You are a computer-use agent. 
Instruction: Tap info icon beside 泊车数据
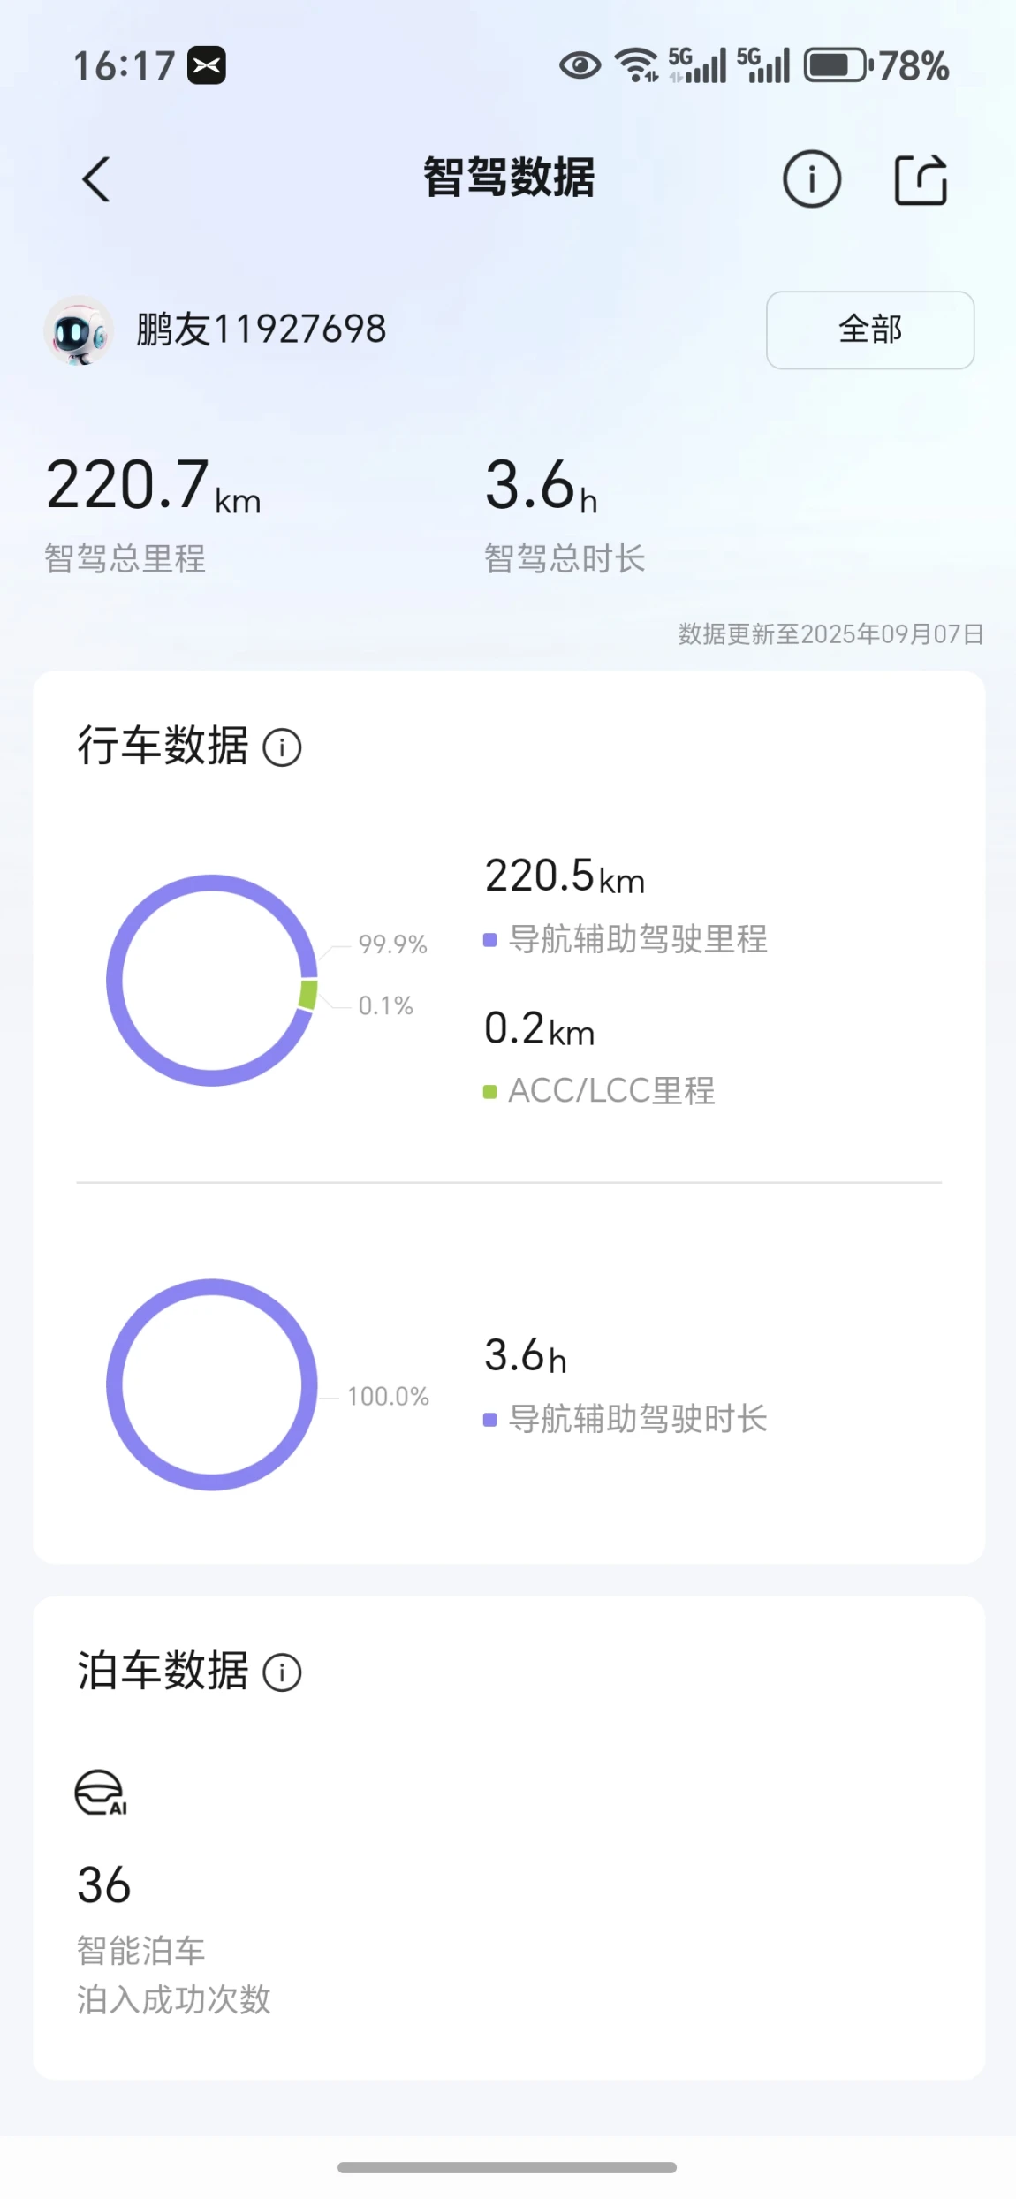[x=283, y=1672]
